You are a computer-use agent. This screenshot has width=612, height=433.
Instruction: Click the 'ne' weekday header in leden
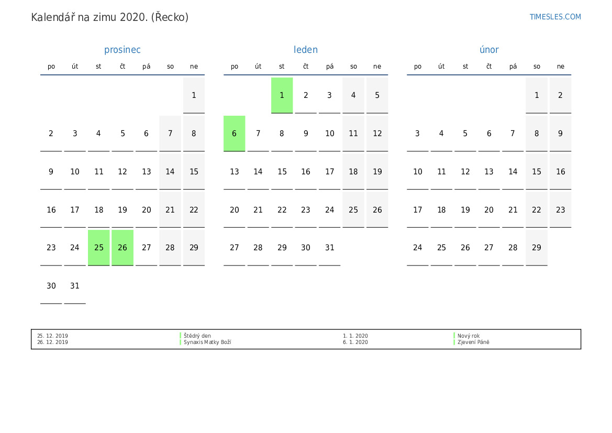[x=377, y=66]
